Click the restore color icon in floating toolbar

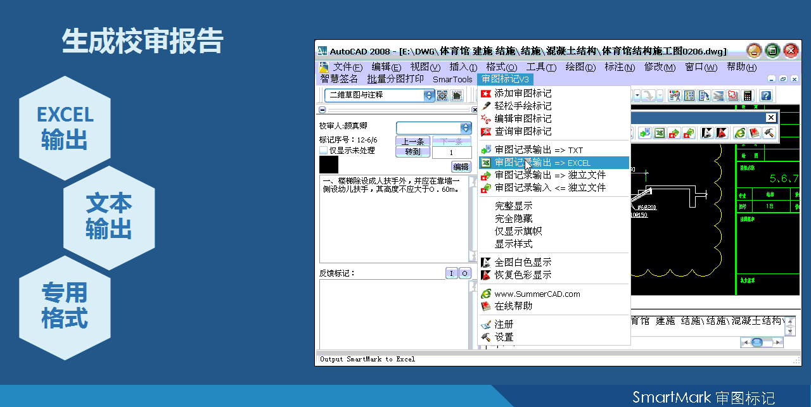pos(721,133)
